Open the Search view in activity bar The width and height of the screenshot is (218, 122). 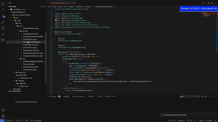click(x=3, y=9)
